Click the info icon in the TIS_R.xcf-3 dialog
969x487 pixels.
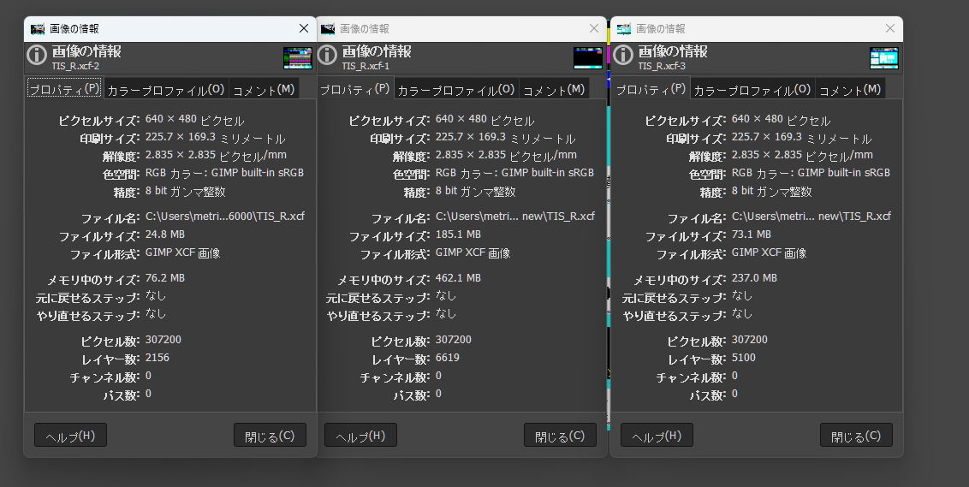tap(623, 55)
